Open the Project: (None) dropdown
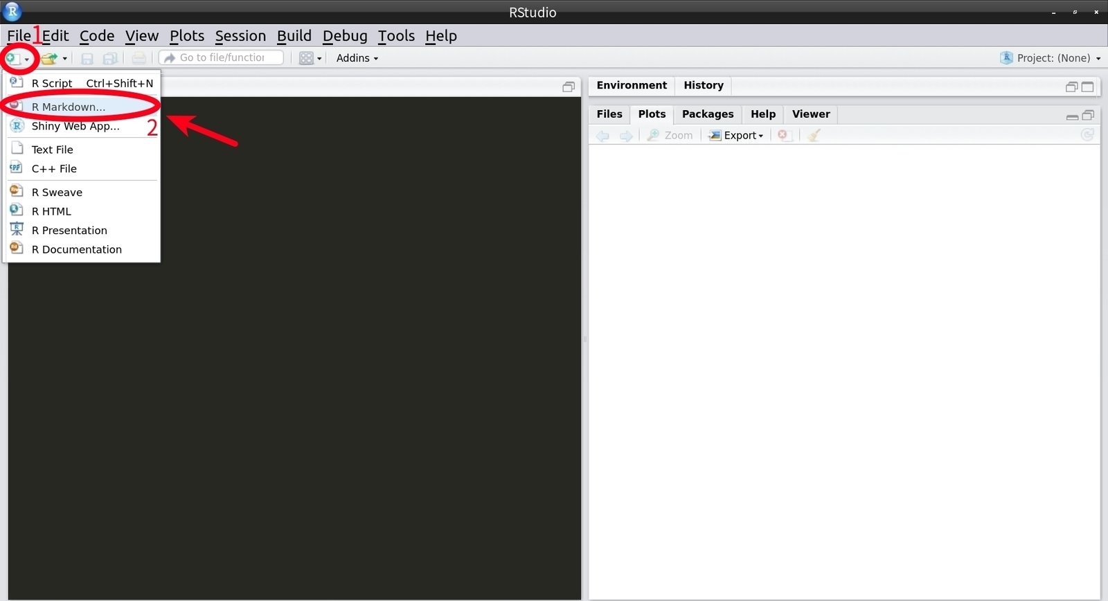The height and width of the screenshot is (601, 1108). coord(1051,58)
